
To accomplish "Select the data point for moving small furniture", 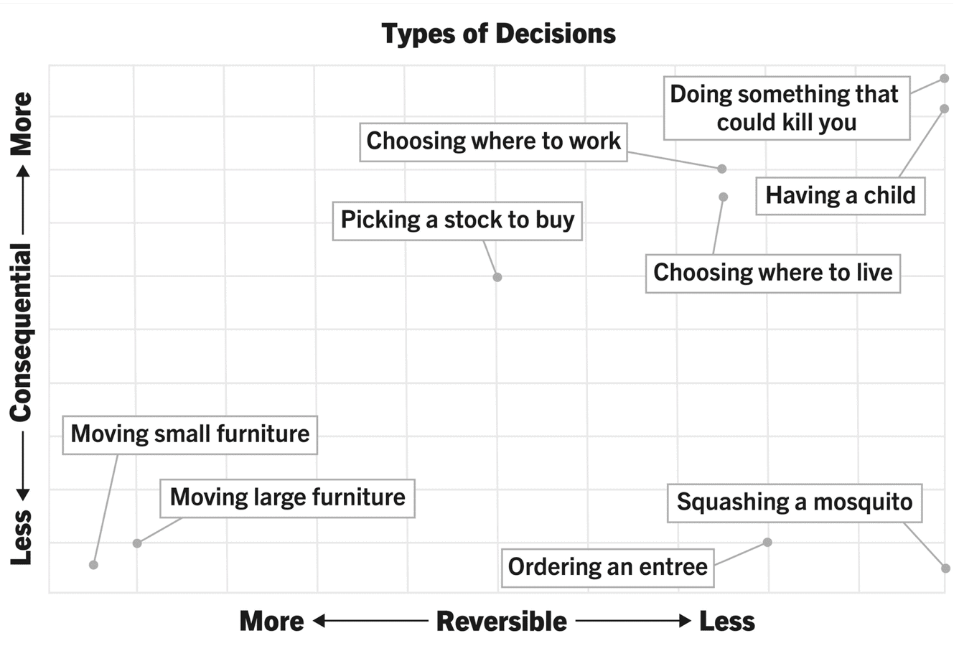I will (93, 565).
